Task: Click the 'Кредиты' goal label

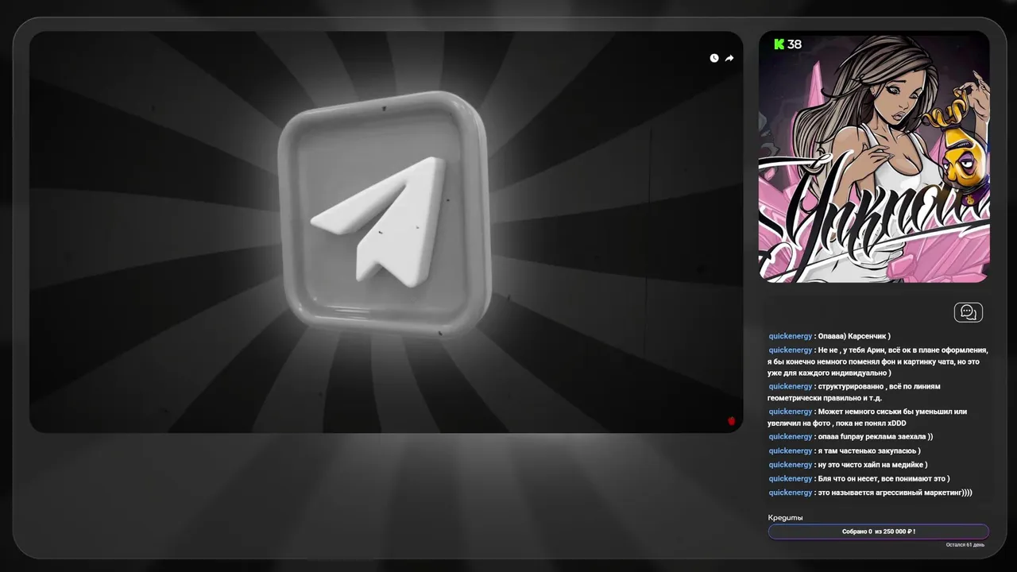Action: [785, 517]
